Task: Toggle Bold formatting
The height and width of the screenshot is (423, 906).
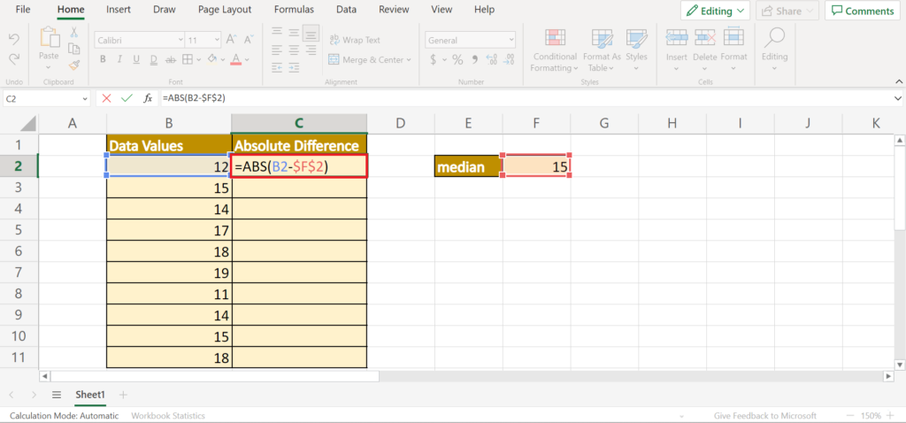Action: [x=103, y=60]
